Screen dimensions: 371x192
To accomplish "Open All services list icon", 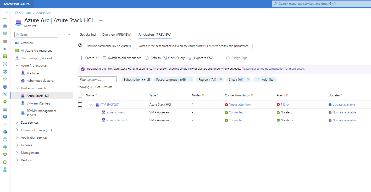I will pos(5,41).
